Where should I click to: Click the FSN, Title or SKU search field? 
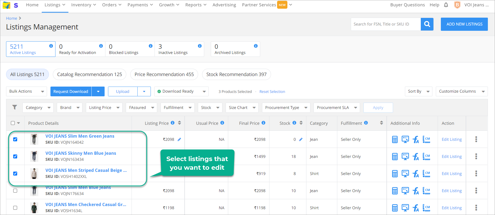click(x=386, y=24)
